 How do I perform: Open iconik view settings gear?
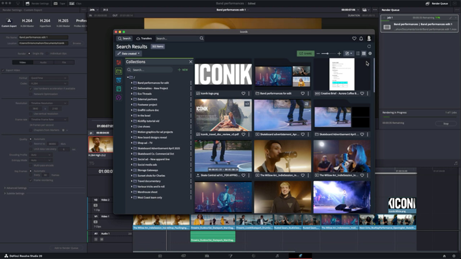pyautogui.click(x=370, y=54)
